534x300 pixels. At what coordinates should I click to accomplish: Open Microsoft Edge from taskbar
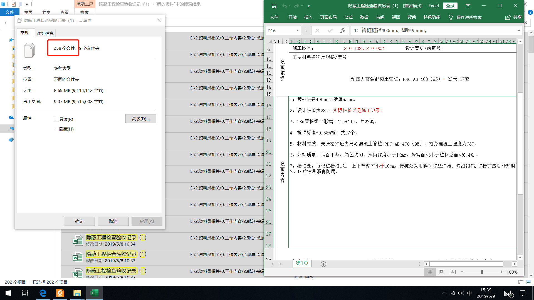(x=43, y=293)
